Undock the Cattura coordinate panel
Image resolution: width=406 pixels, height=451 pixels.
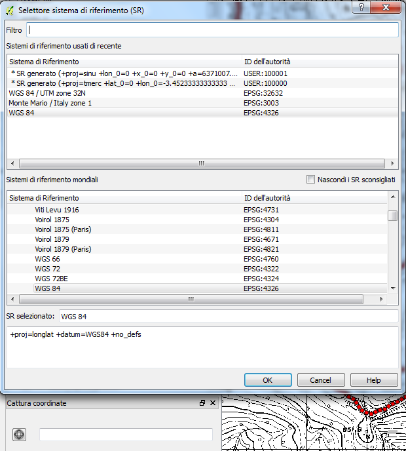[x=202, y=403]
